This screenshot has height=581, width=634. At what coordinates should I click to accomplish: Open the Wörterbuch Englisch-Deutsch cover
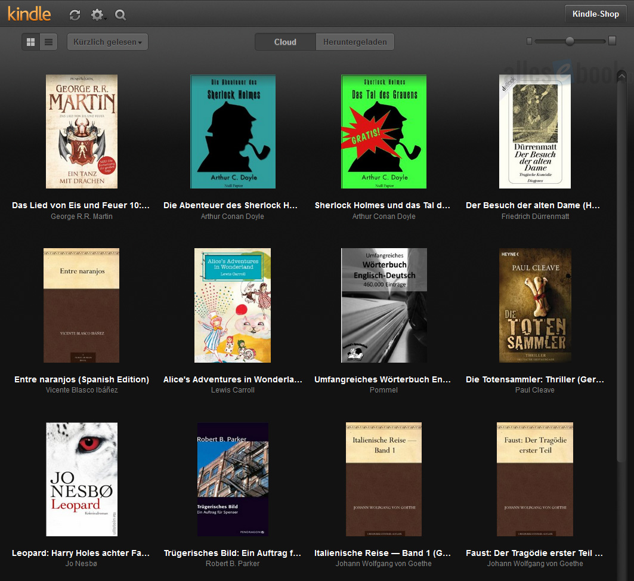[384, 305]
